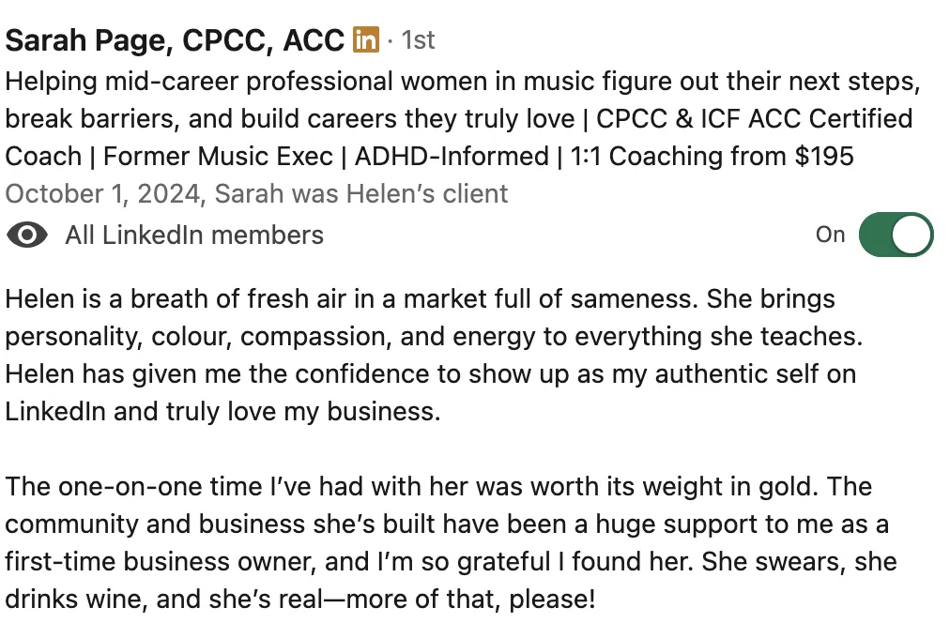
Task: Click the white knob of the switch
Action: pos(912,235)
